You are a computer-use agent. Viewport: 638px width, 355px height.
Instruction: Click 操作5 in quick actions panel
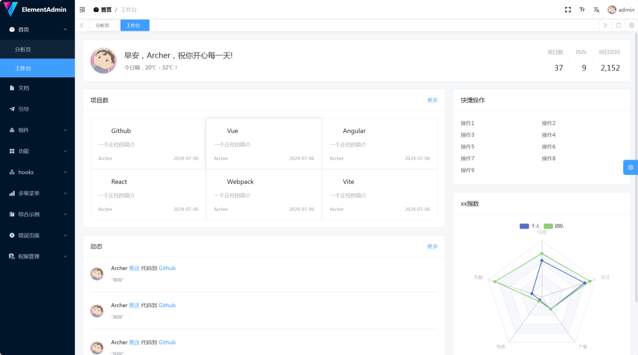(467, 146)
